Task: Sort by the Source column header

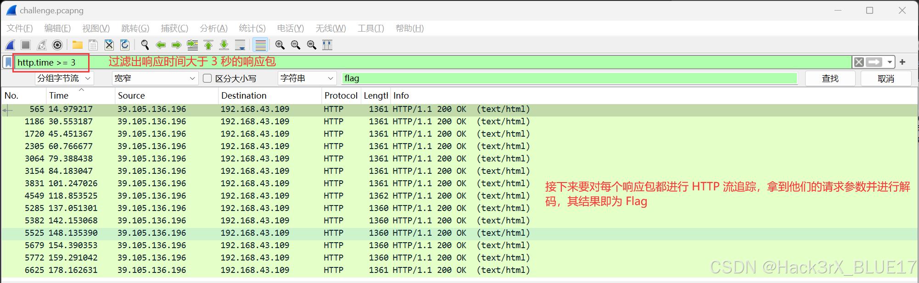Action: [166, 95]
